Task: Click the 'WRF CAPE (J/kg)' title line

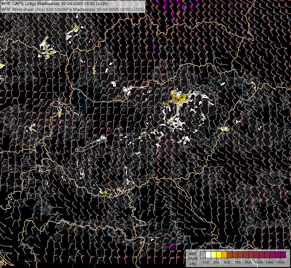Action: [x=55, y=4]
